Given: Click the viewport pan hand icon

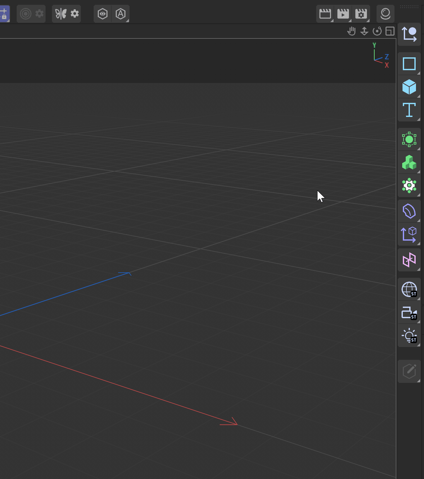Looking at the screenshot, I should (352, 31).
